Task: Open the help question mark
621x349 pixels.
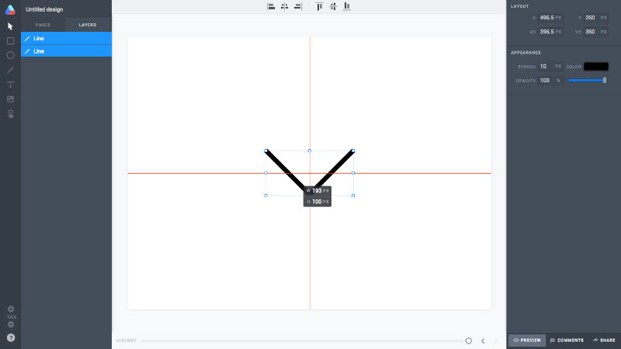Action: 11,337
